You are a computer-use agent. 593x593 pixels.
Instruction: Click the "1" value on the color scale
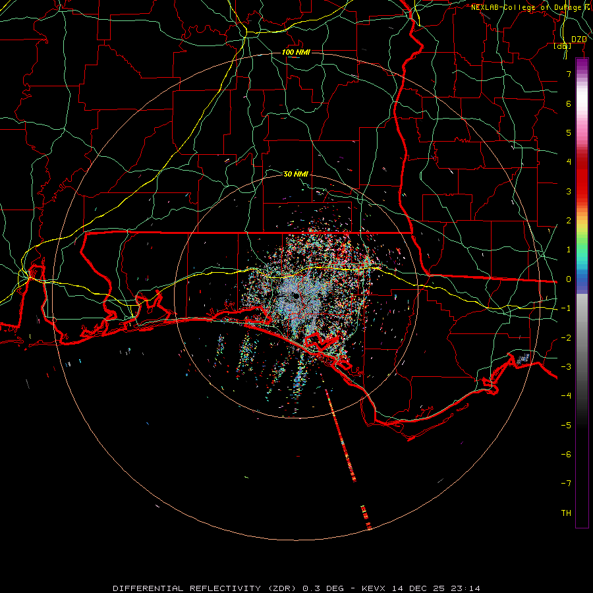pyautogui.click(x=569, y=250)
